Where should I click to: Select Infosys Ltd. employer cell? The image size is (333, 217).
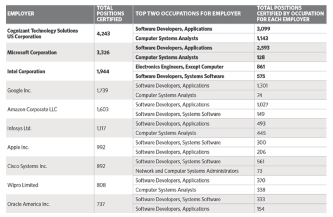click(x=50, y=128)
